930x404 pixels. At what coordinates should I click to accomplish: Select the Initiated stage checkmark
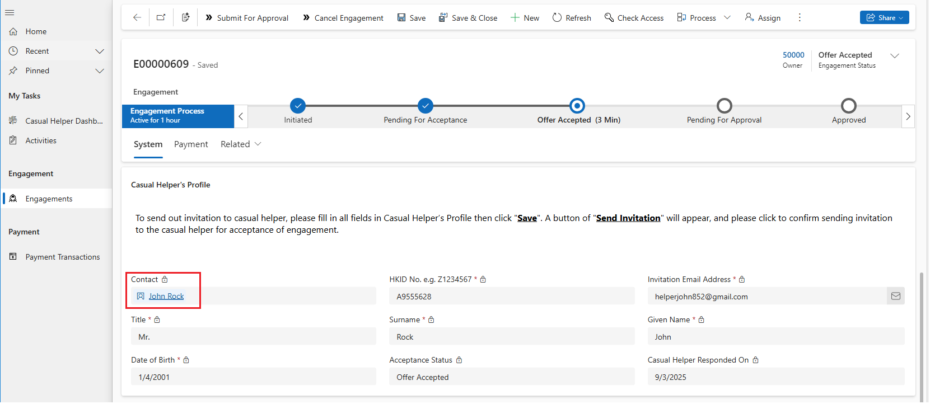pyautogui.click(x=298, y=106)
